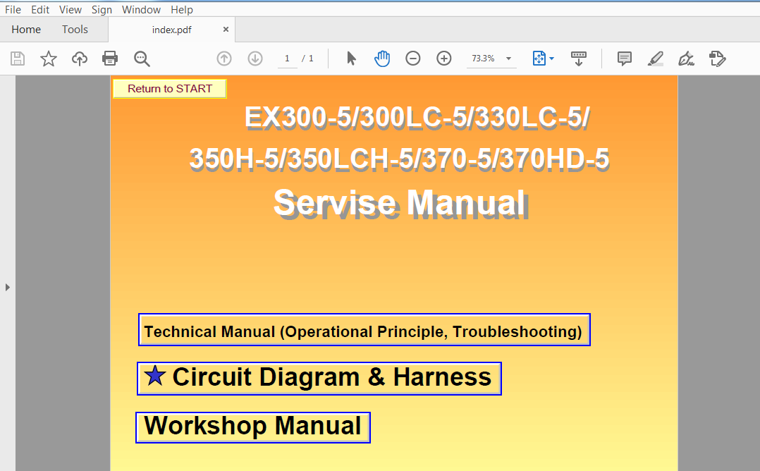Open Circuit Diagram & Harness link

(x=319, y=379)
